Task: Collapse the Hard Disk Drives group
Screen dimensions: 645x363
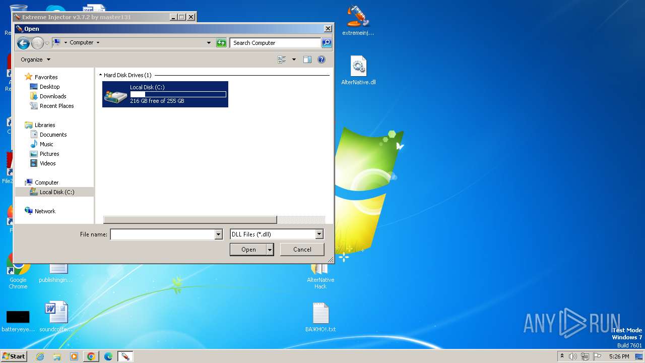Action: click(100, 75)
